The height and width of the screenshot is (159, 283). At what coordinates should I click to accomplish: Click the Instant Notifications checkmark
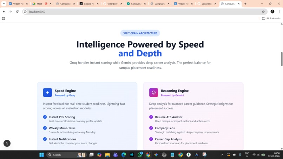pyautogui.click(x=45, y=139)
